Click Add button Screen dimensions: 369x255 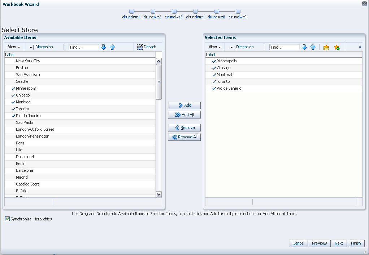pyautogui.click(x=184, y=106)
